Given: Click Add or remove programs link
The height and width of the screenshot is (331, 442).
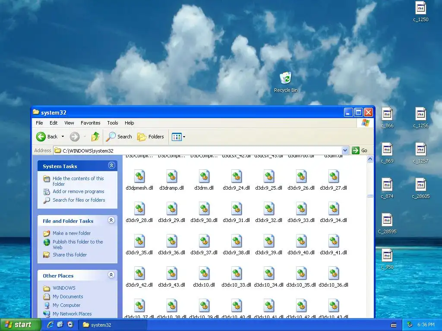Looking at the screenshot, I should 79,191.
